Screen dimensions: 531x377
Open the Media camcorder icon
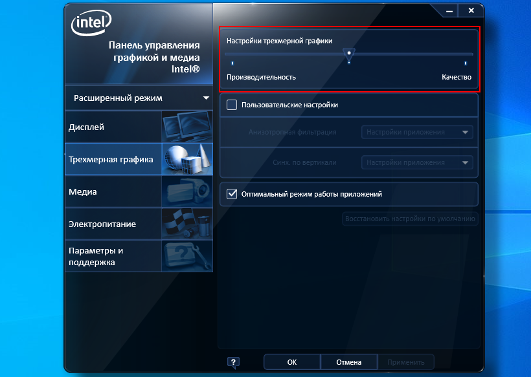click(x=187, y=191)
